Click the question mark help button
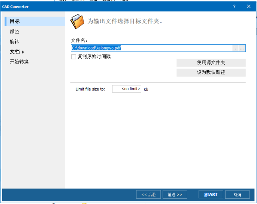 235,7
